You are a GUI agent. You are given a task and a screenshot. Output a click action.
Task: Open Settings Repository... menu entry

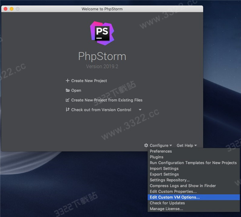(x=194, y=180)
